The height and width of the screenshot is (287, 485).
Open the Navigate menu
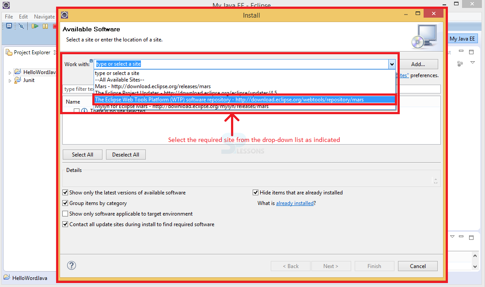pyautogui.click(x=44, y=17)
